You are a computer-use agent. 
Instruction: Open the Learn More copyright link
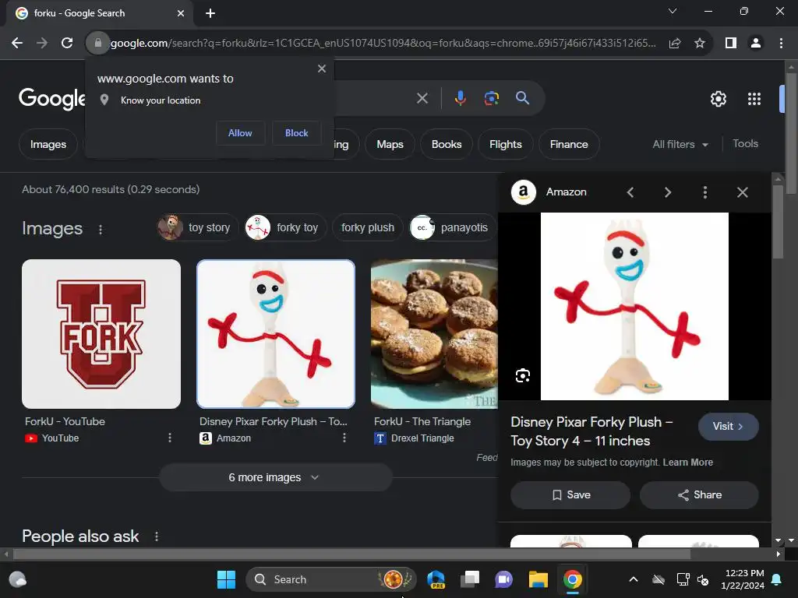[x=687, y=463]
